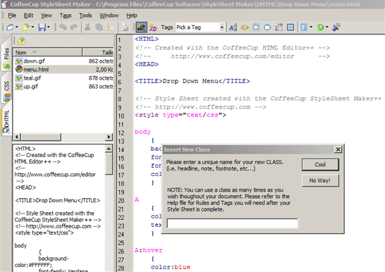Click the preview pane scroll up arrow
385x272 pixels.
tap(109, 149)
